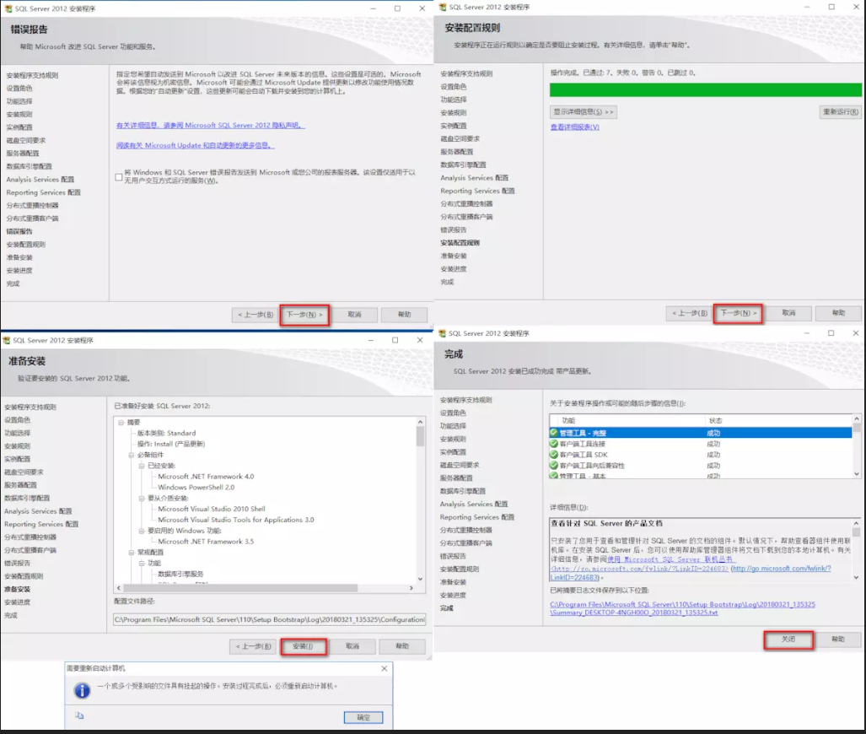Select the 客户端工具 SDK result row
The height and width of the screenshot is (734, 866).
pyautogui.click(x=701, y=455)
